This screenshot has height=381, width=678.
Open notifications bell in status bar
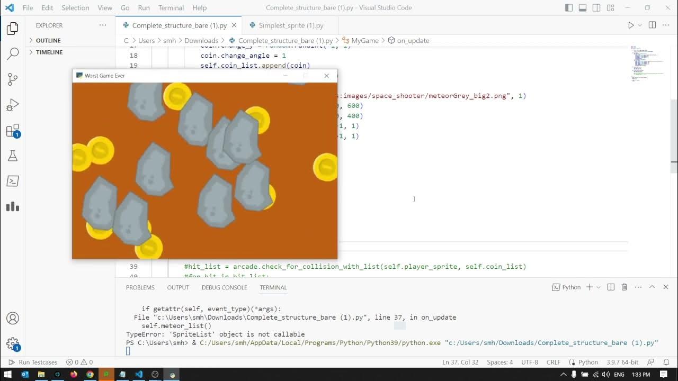point(666,362)
